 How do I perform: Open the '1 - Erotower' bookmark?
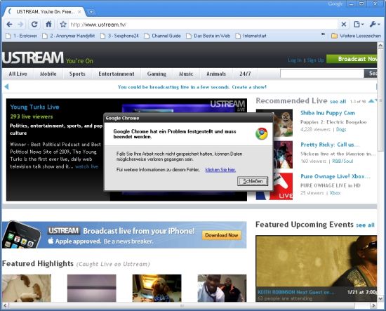pos(22,36)
